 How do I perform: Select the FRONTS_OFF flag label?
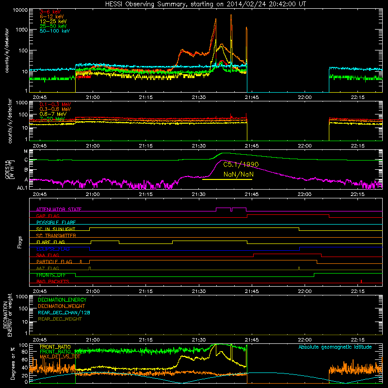(x=51, y=275)
